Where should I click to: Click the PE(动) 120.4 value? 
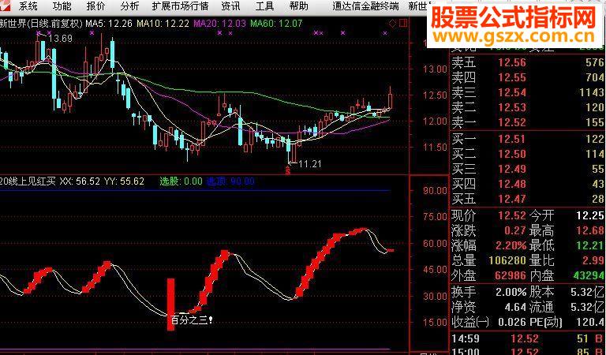(589, 322)
